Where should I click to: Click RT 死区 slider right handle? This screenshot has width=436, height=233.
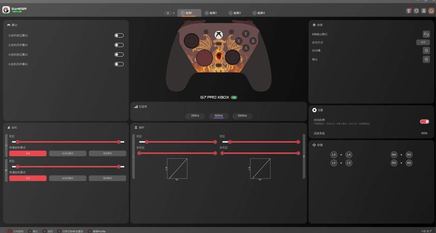click(119, 167)
